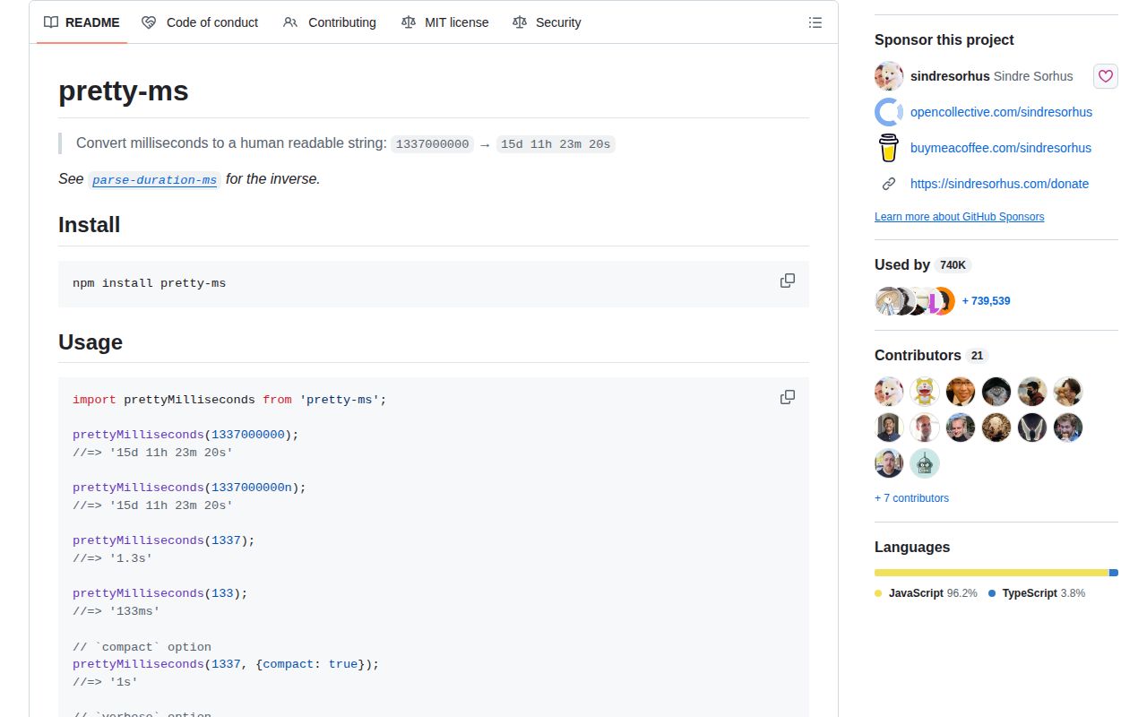1147x717 pixels.
Task: Click the sindresorhus username link
Action: [x=950, y=76]
